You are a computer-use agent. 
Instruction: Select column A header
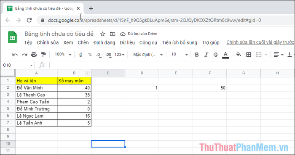tap(37, 73)
